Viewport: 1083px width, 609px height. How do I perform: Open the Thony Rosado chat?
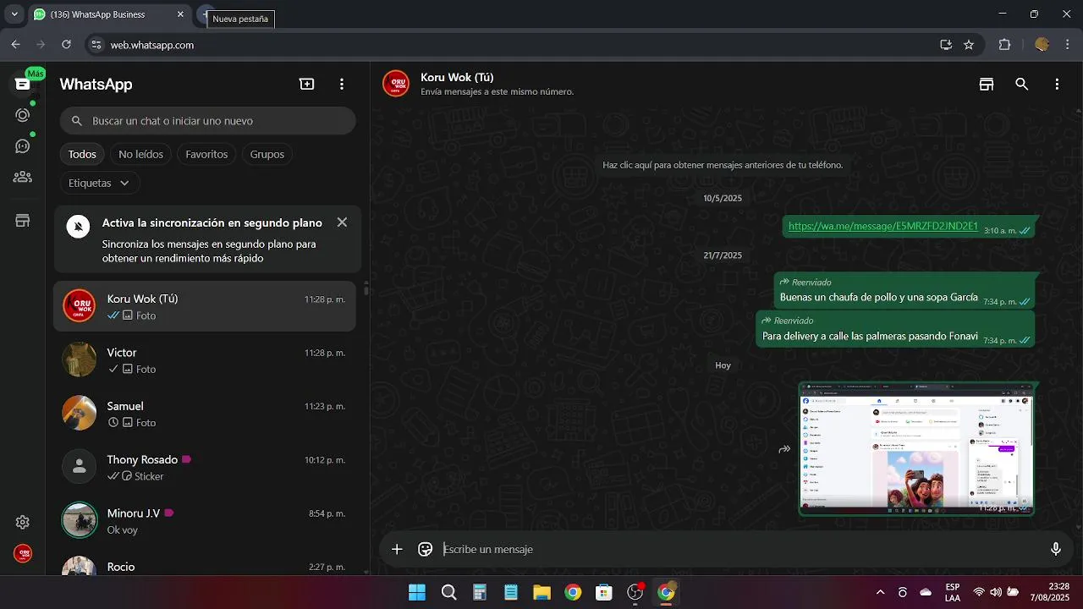click(x=205, y=468)
